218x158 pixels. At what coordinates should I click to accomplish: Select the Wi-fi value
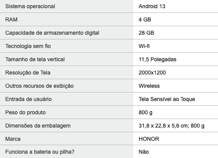pyautogui.click(x=144, y=46)
